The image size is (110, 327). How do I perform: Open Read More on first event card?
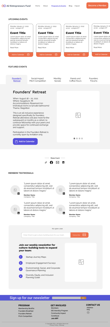pos(14,47)
